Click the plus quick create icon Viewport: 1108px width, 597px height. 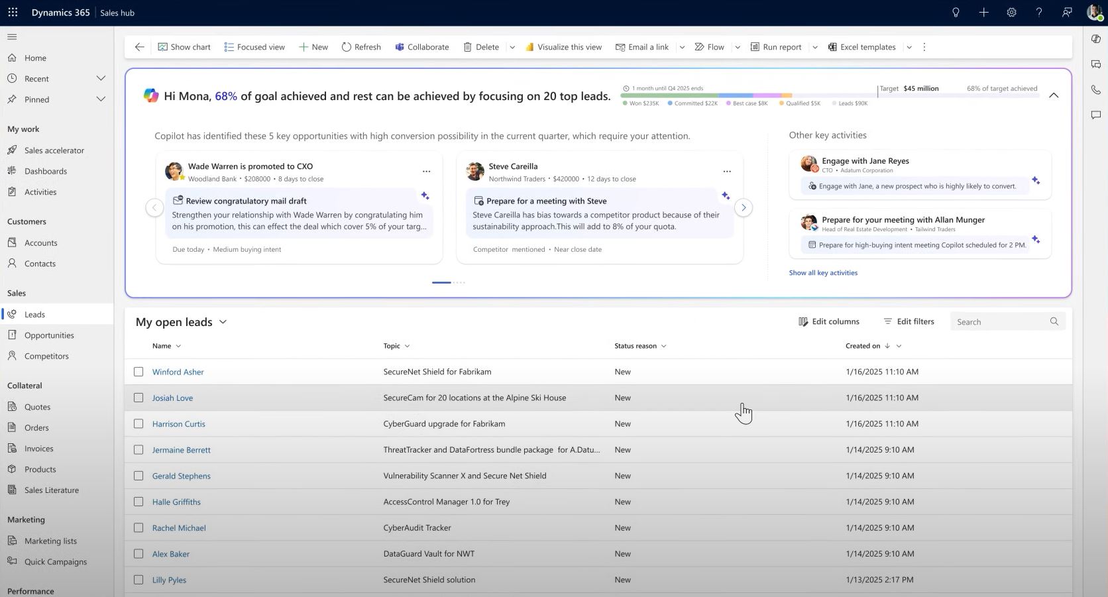pos(983,13)
